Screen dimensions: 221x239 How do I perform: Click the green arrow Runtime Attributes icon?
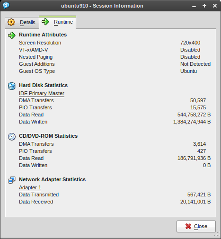click(x=12, y=35)
